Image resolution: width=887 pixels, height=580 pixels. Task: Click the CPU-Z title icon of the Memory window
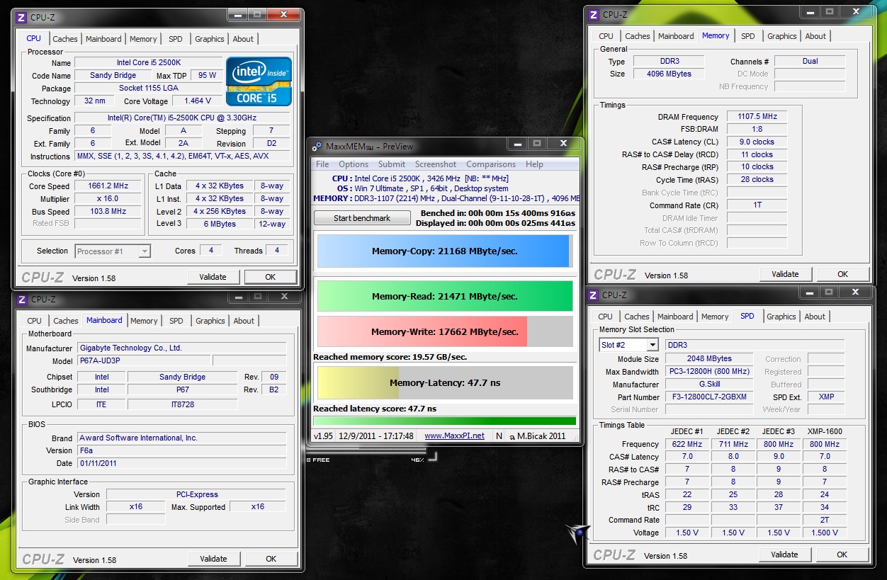pos(594,15)
